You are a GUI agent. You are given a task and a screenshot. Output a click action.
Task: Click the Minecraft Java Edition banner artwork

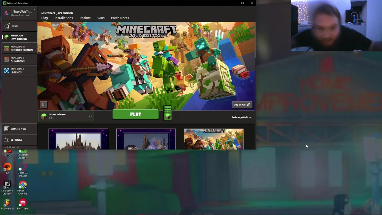[146, 66]
